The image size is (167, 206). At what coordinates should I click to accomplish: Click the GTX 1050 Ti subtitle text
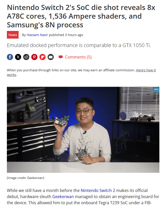click(79, 45)
